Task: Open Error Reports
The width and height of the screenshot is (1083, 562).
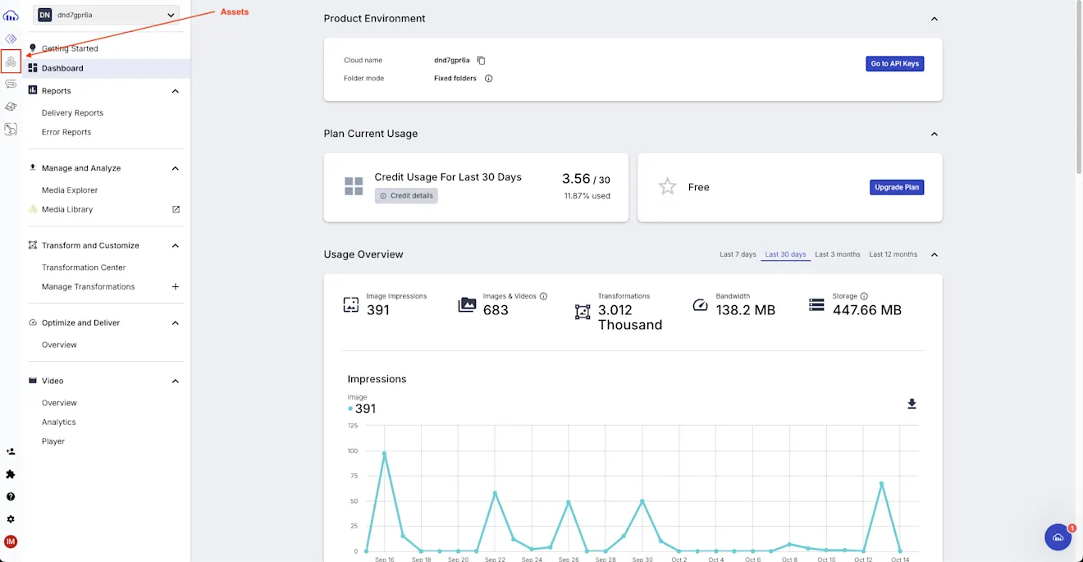Action: tap(66, 132)
